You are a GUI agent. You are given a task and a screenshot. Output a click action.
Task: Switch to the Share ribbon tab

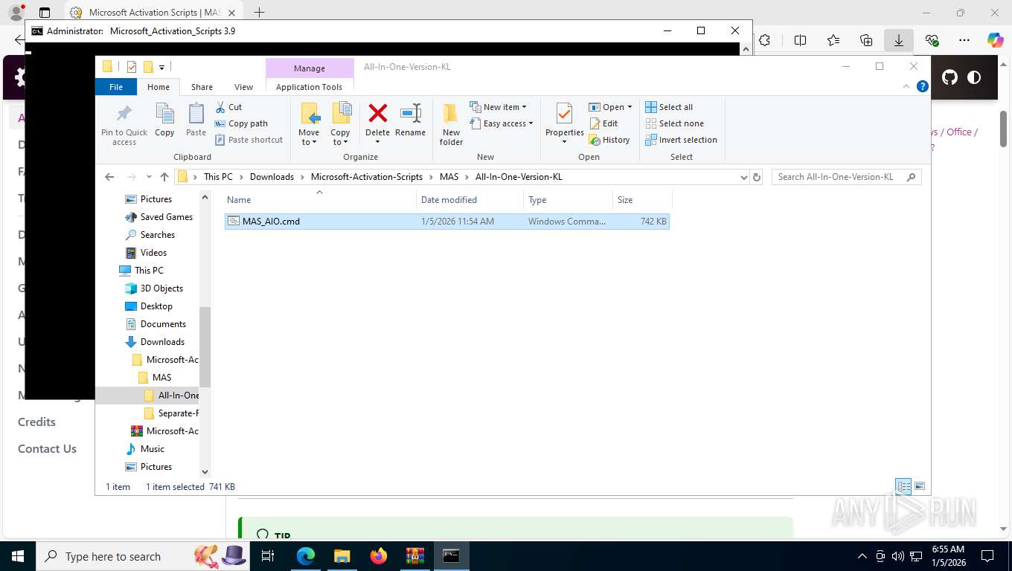click(202, 87)
